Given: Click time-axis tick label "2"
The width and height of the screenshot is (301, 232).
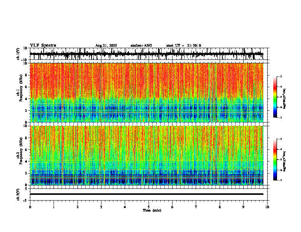Looking at the screenshot, I should (x=78, y=207).
